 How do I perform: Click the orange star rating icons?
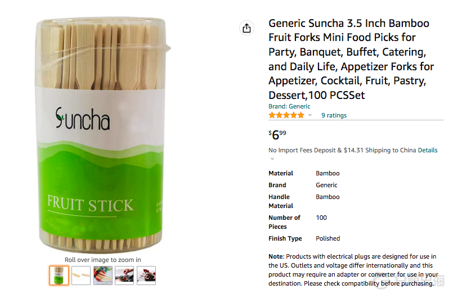click(286, 115)
